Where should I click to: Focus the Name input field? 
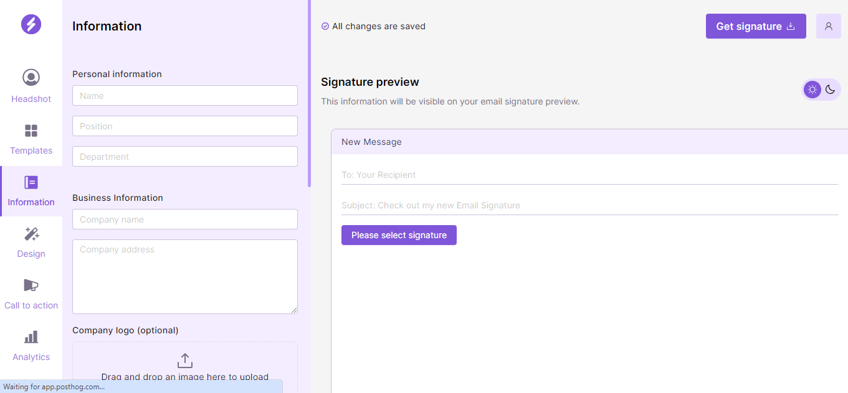[x=185, y=96]
